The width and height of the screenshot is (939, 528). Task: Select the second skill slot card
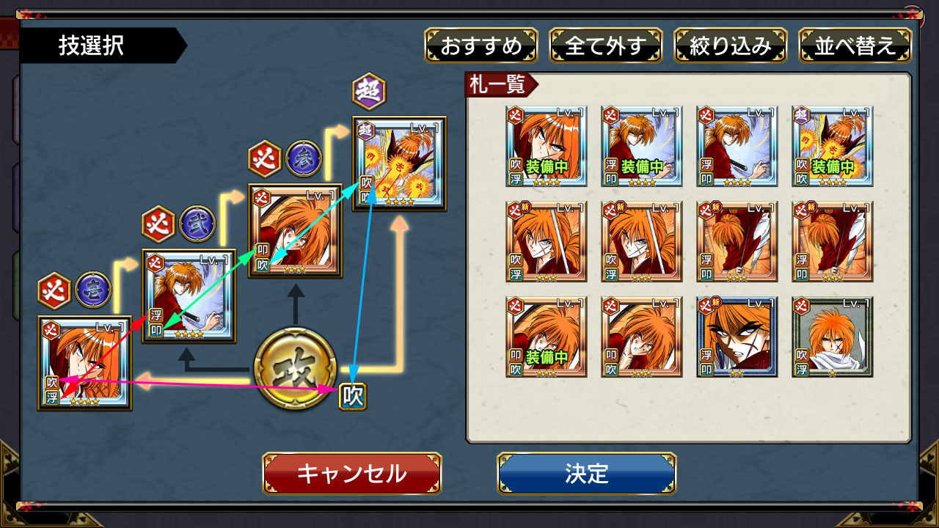(189, 296)
